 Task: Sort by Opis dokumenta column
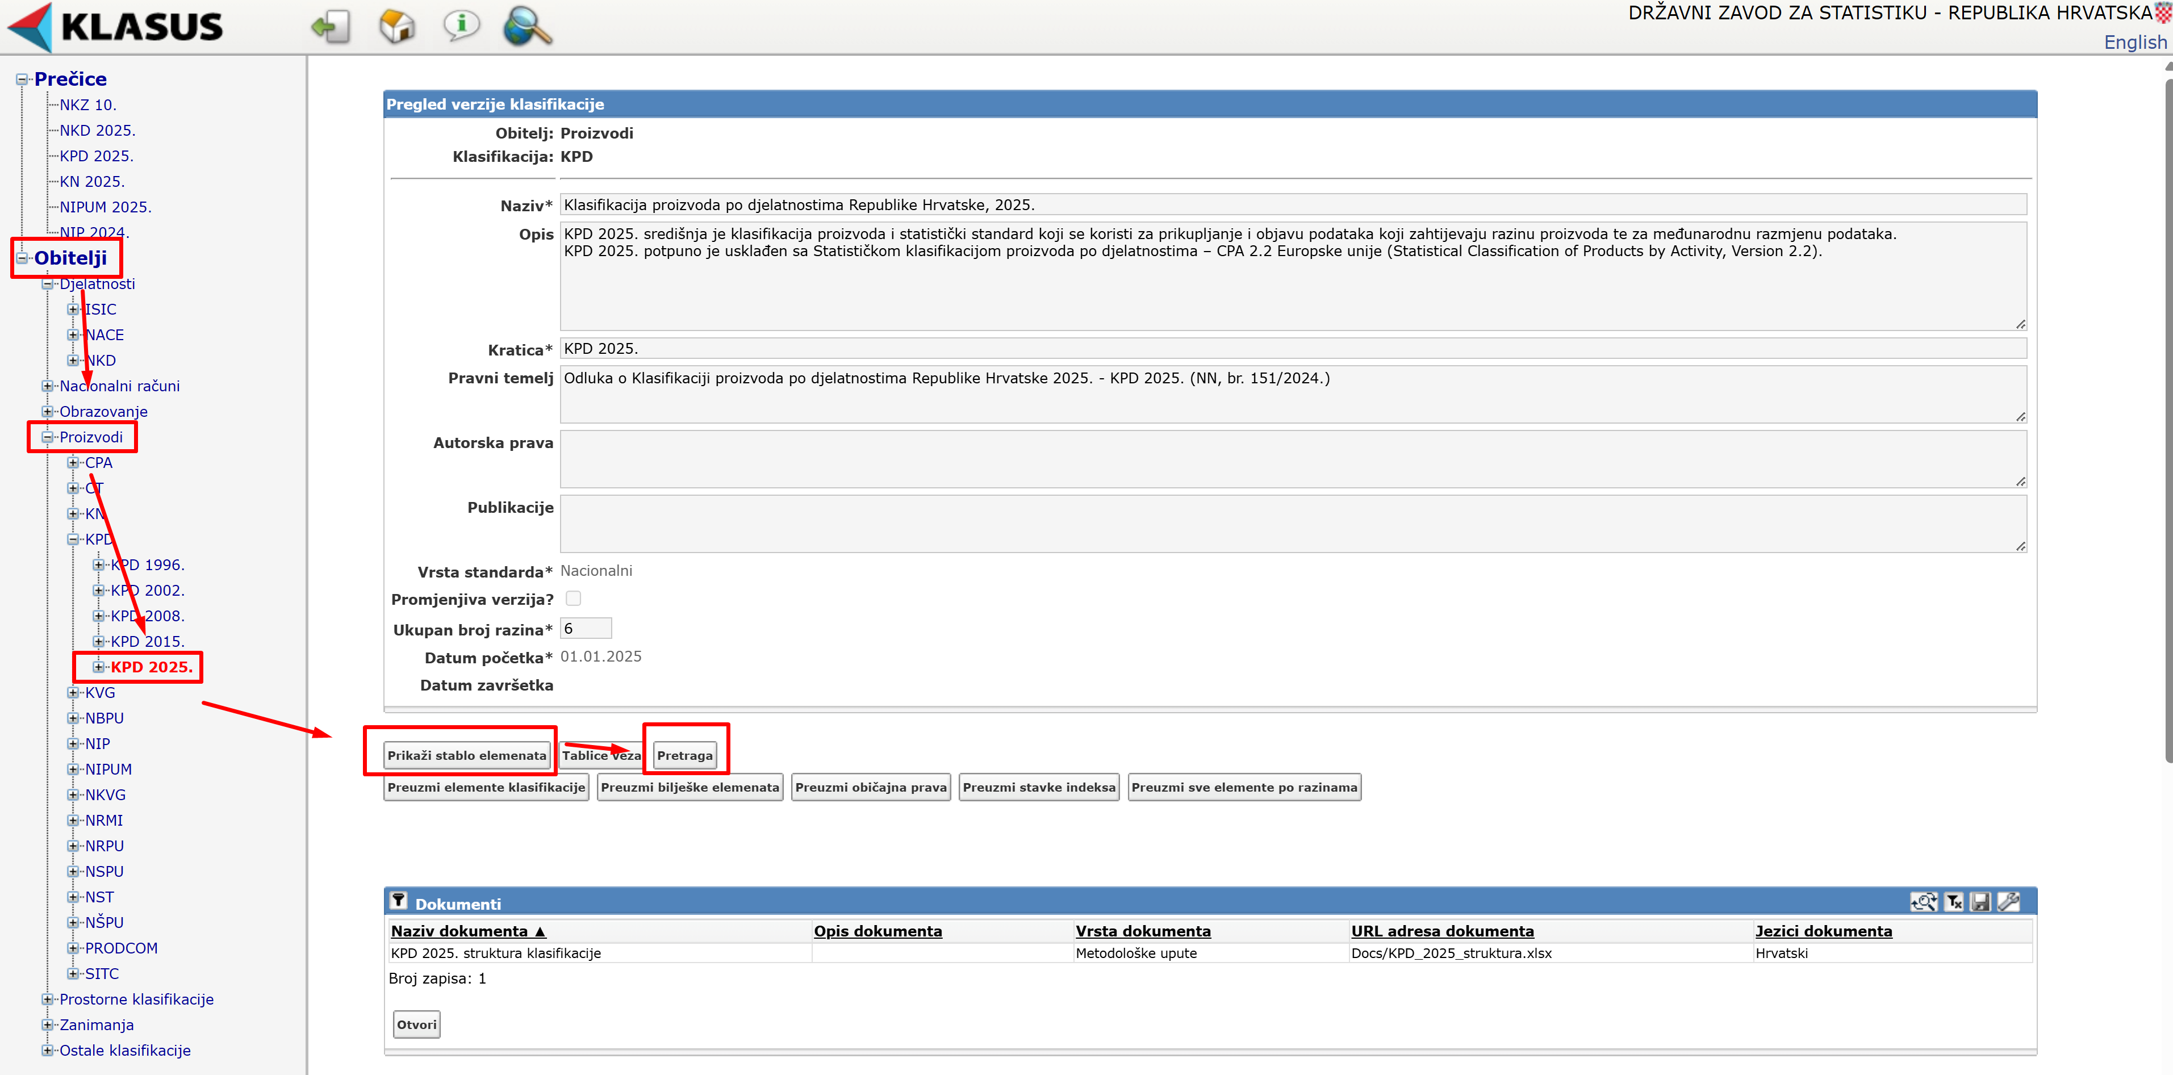(877, 931)
